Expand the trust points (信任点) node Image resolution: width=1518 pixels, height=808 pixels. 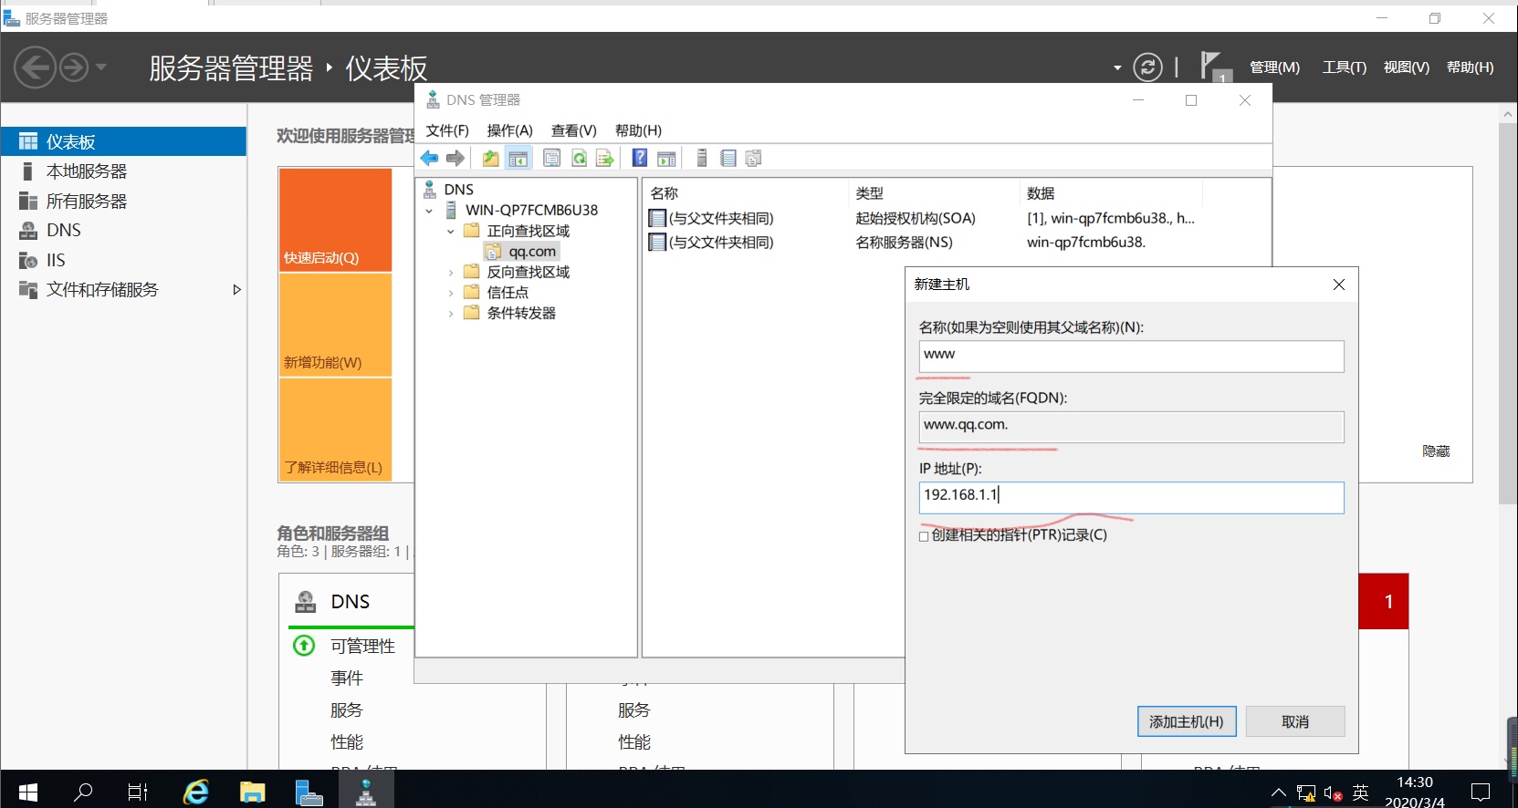[x=451, y=293]
